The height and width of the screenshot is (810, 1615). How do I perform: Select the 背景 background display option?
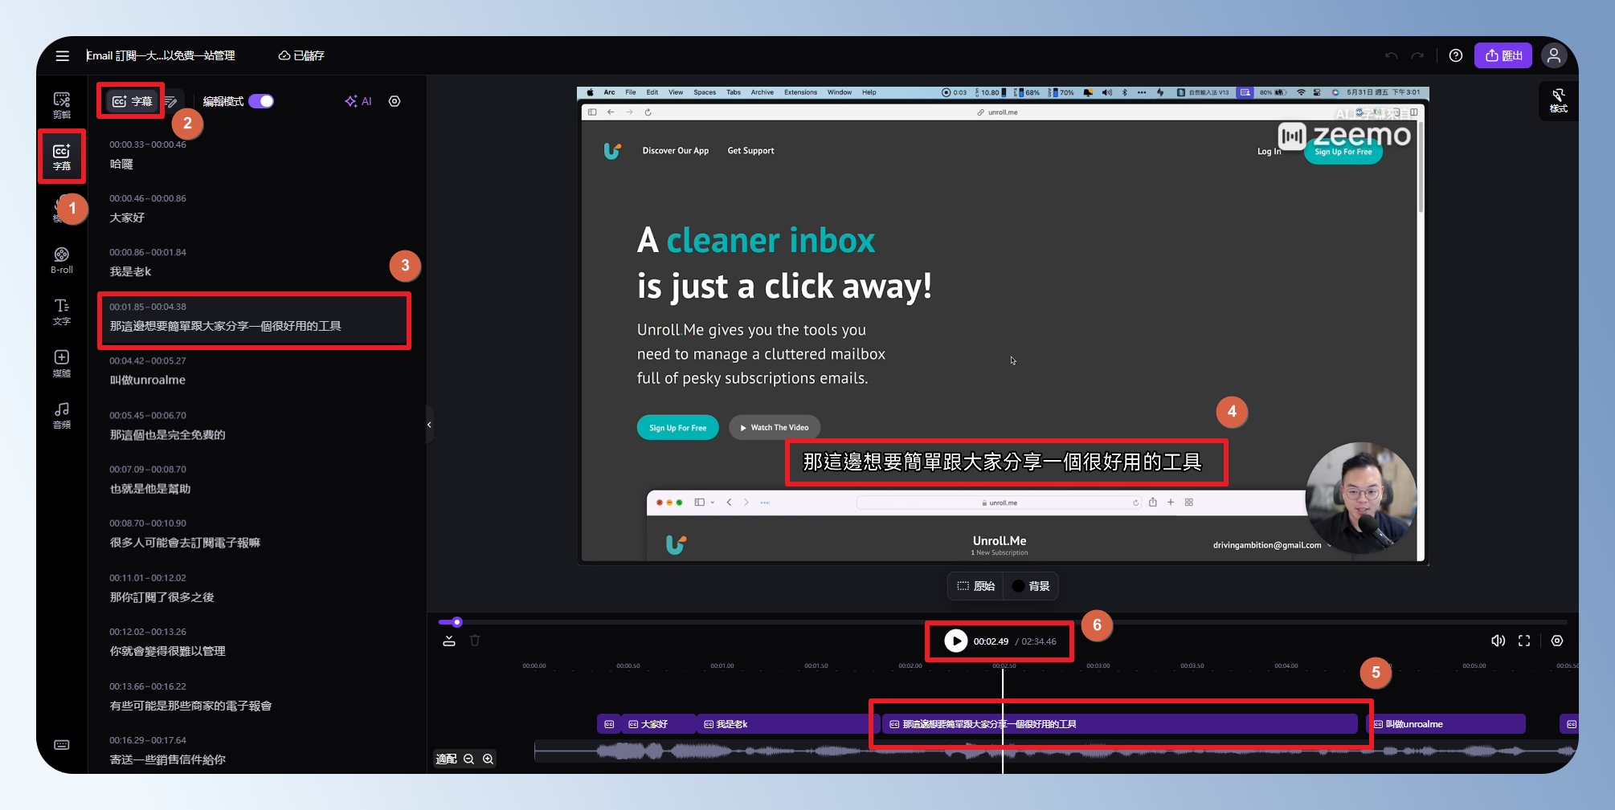pyautogui.click(x=1031, y=586)
